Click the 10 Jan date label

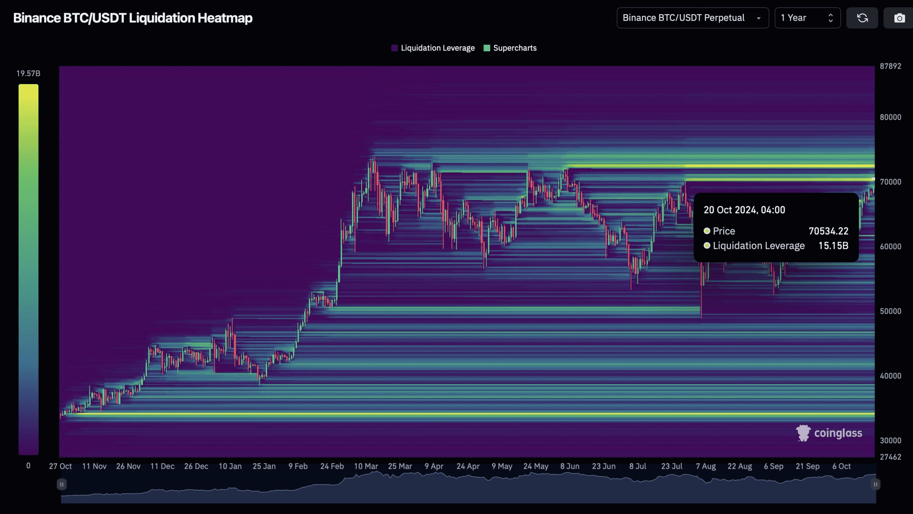pyautogui.click(x=230, y=466)
